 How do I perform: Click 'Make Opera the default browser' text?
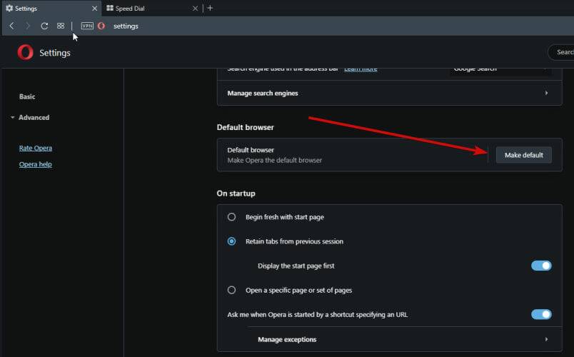tap(275, 161)
